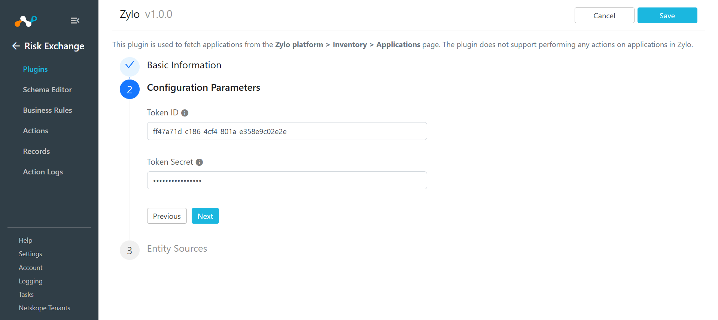The height and width of the screenshot is (320, 718).
Task: Focus the Token Secret password field
Action: [x=287, y=180]
